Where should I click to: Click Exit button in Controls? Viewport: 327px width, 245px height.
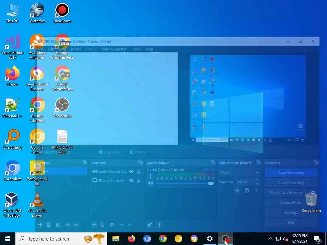(x=291, y=222)
